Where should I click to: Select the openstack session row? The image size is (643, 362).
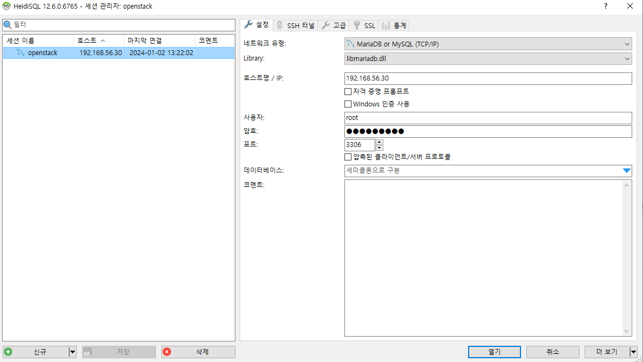coord(119,52)
